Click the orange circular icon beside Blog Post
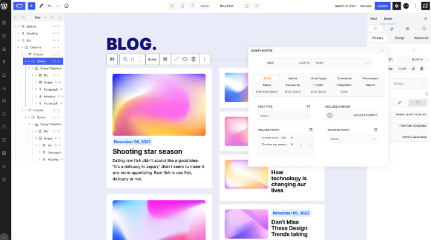Viewport: 431px width, 240px height. (247, 6)
